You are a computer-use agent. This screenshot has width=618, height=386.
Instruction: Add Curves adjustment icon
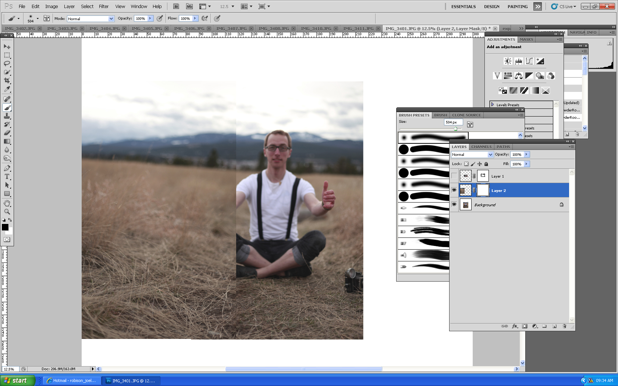click(x=529, y=61)
